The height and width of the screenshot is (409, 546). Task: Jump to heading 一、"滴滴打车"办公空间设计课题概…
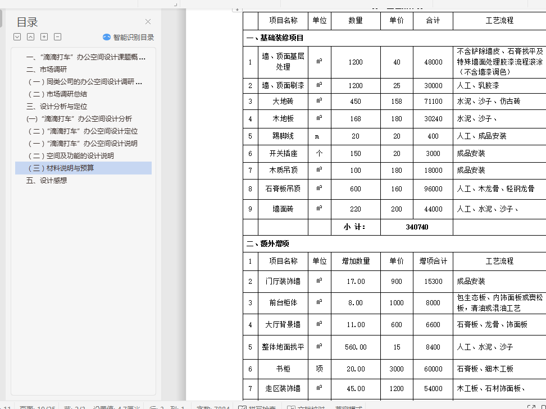85,57
